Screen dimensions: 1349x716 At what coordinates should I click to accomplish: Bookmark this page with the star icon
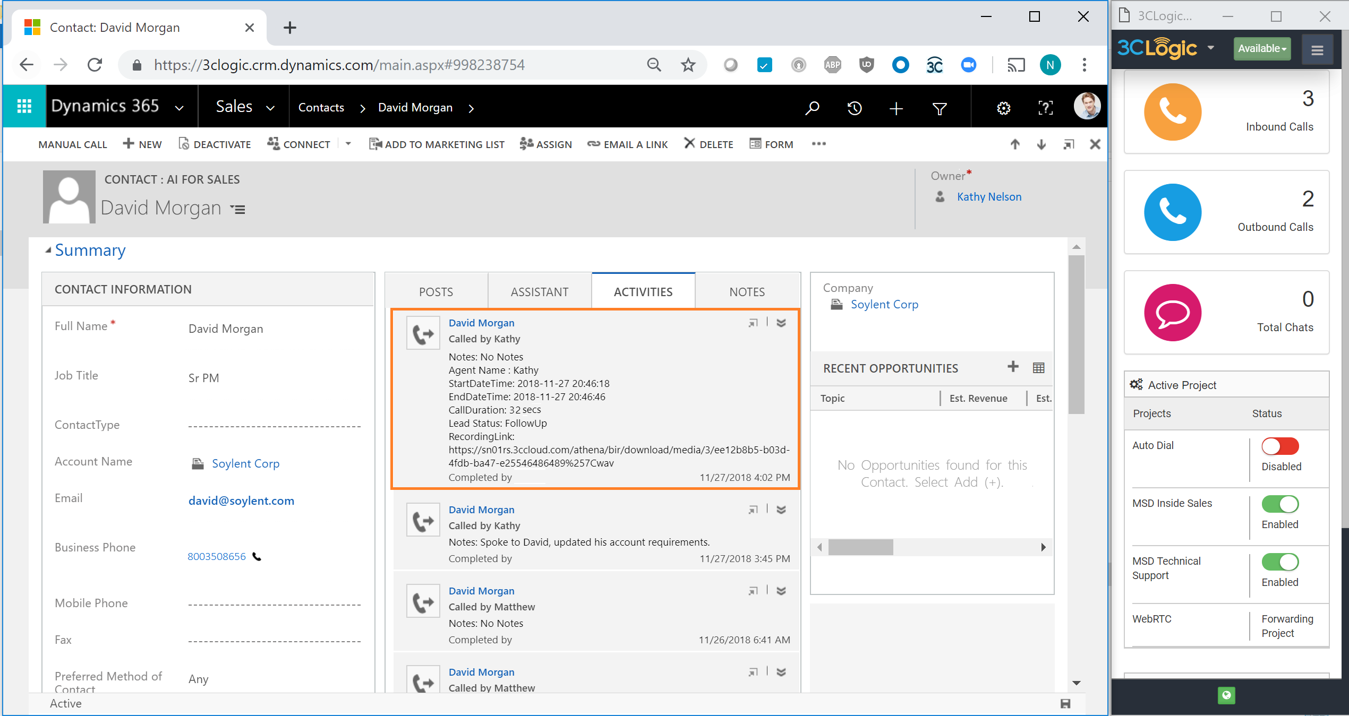[688, 65]
